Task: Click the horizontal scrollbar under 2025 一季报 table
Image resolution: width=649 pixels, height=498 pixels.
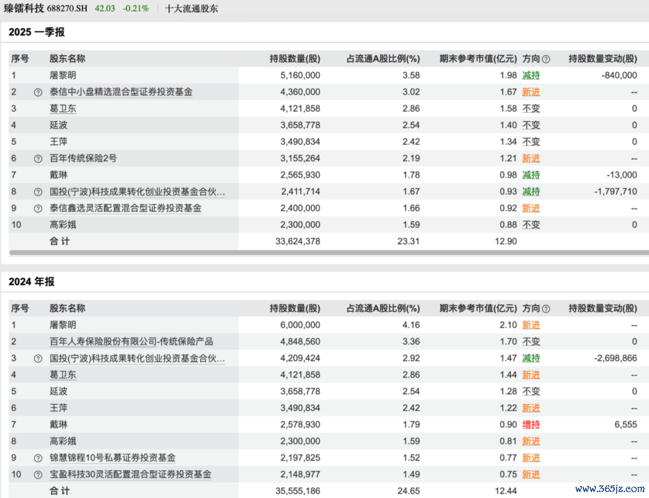Action: pos(324,253)
